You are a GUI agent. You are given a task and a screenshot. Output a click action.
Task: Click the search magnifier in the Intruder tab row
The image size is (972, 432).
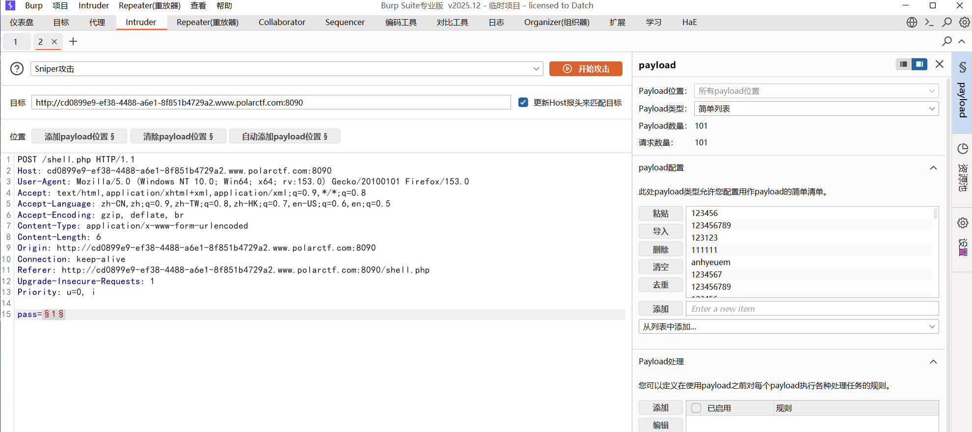coord(947,41)
